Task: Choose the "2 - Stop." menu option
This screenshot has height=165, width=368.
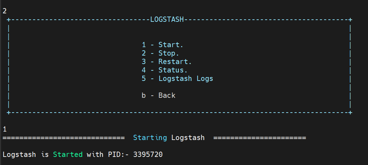Action: tap(160, 53)
